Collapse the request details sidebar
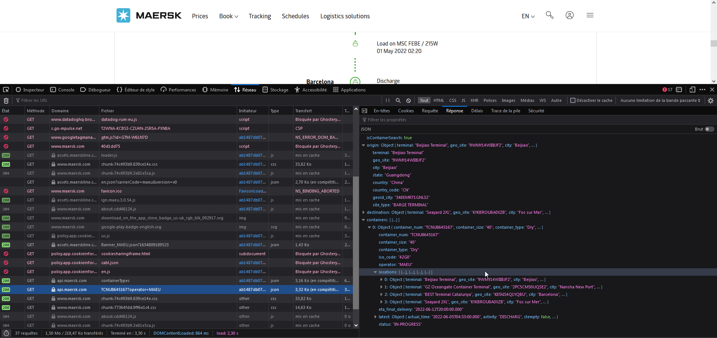The width and height of the screenshot is (717, 338). point(364,111)
